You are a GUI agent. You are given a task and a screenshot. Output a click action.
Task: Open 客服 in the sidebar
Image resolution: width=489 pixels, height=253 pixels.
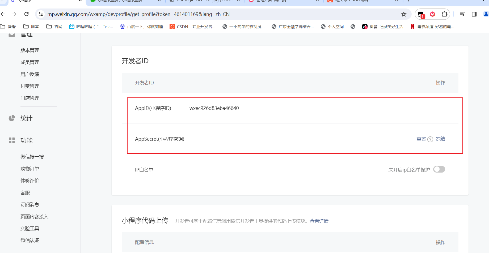click(x=25, y=193)
